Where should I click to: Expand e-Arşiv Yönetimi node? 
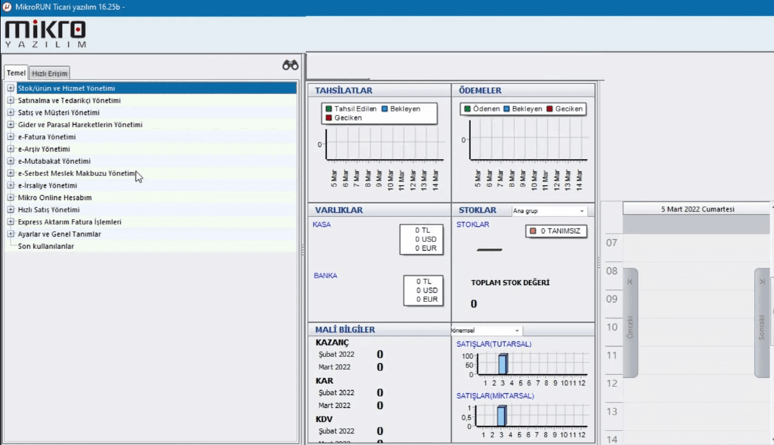pos(11,149)
